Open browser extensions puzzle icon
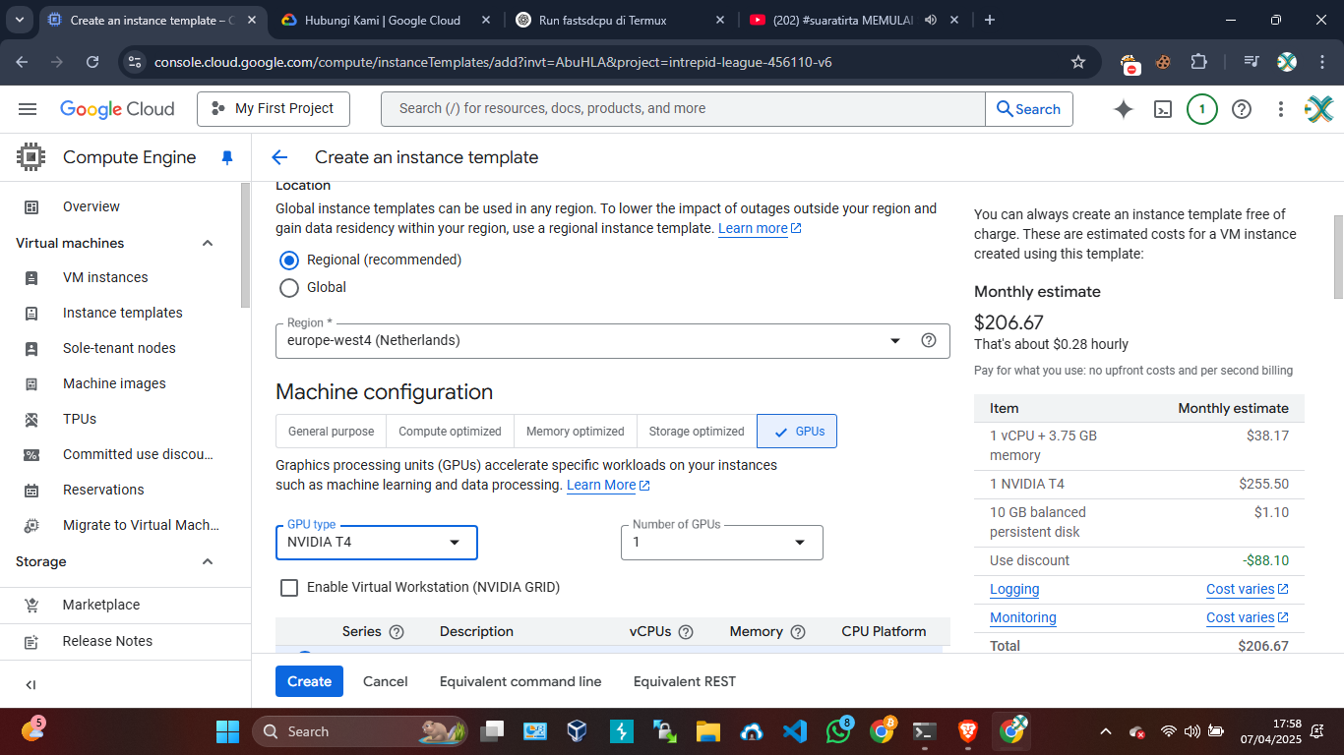Image resolution: width=1344 pixels, height=755 pixels. [1198, 62]
